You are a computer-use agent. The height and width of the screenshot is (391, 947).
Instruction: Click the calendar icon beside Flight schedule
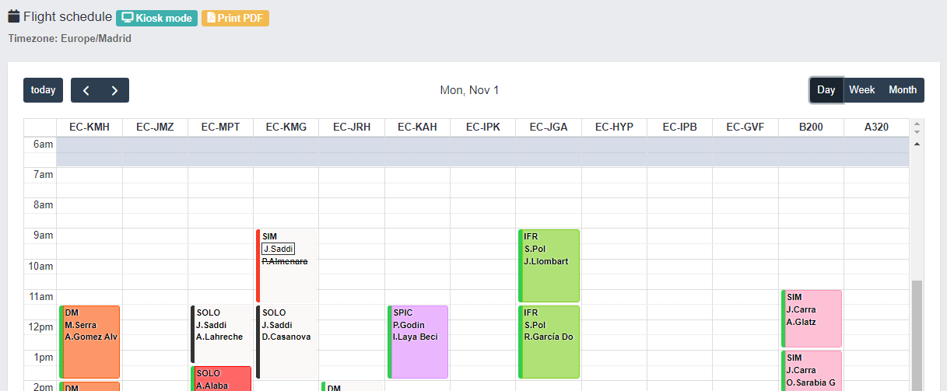coord(14,16)
